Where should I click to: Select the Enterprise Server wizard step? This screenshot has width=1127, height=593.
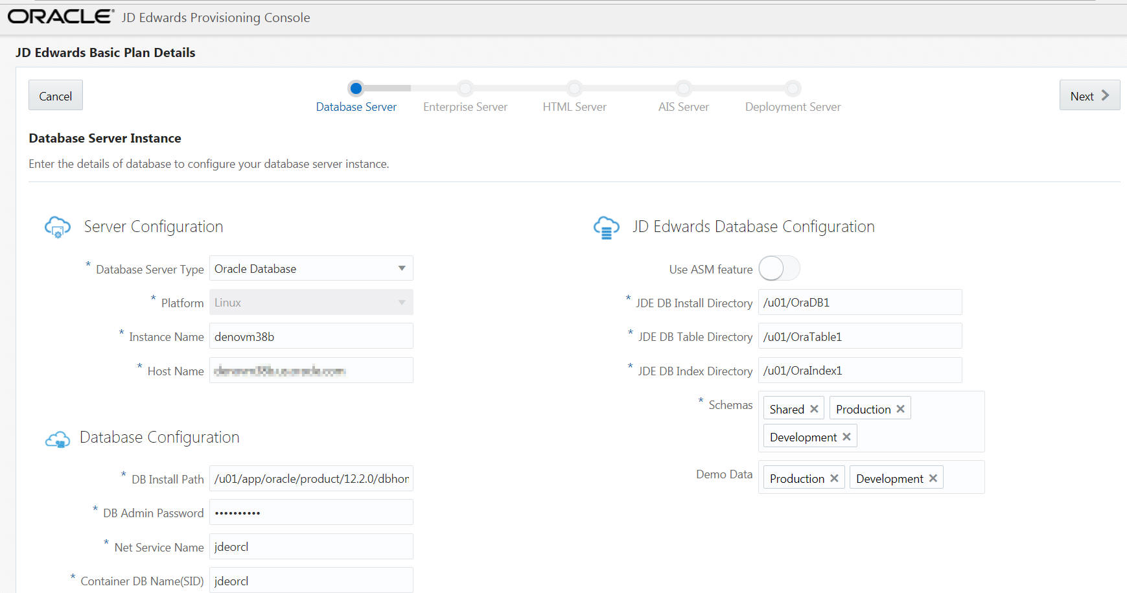click(x=465, y=88)
